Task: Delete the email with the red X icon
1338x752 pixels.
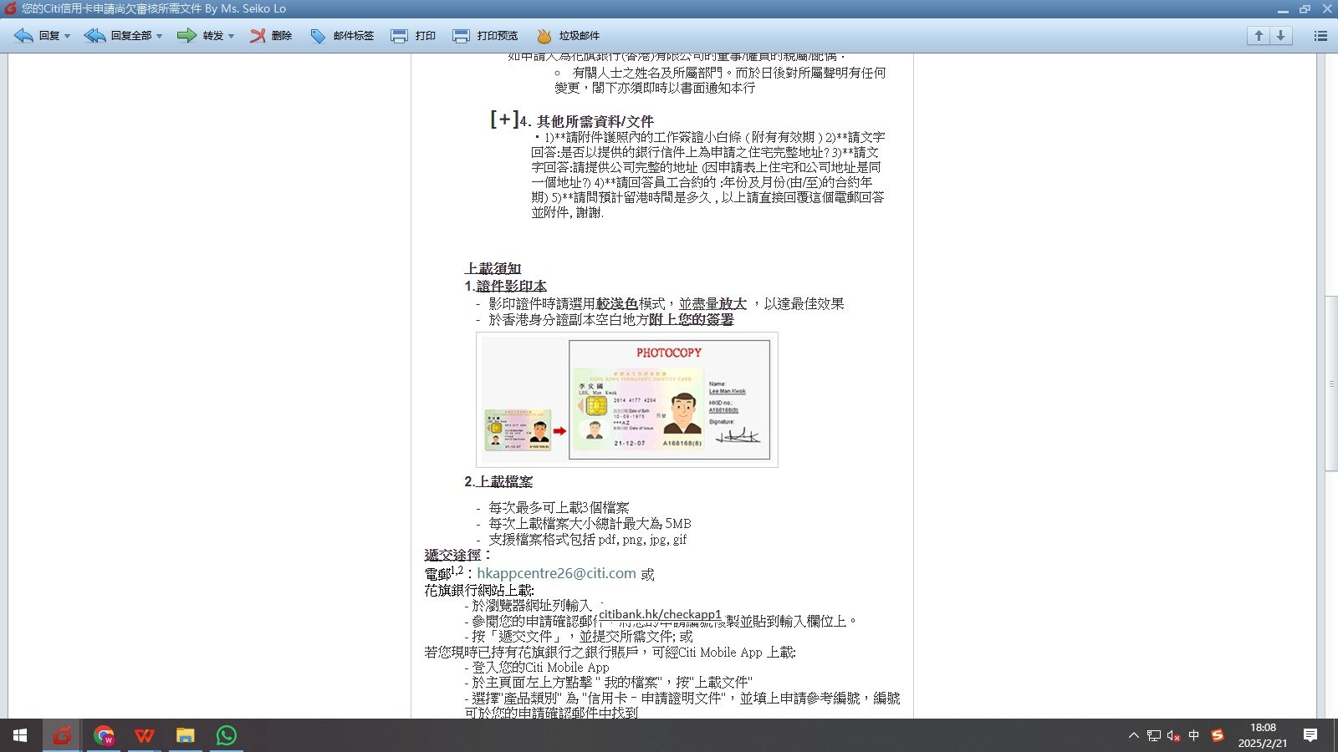Action: coord(258,36)
